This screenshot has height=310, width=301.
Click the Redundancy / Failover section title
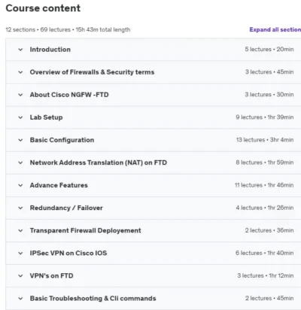coord(66,208)
